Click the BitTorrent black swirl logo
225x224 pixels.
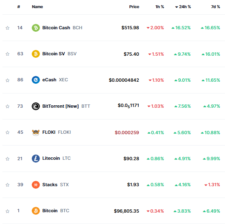pyautogui.click(x=36, y=106)
